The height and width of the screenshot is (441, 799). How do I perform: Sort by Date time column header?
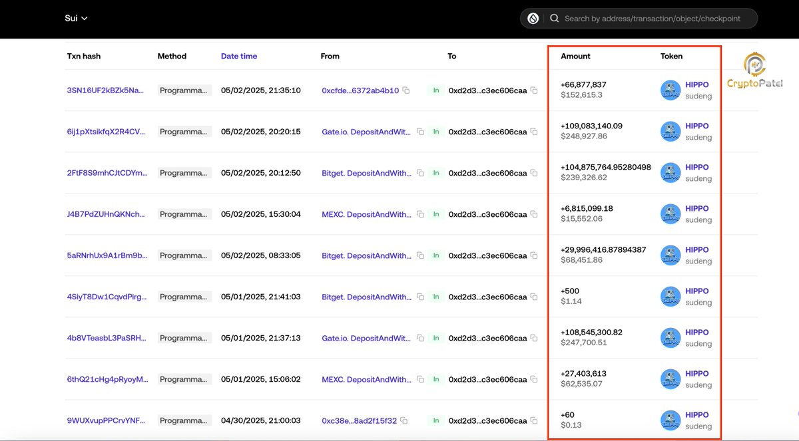point(239,57)
